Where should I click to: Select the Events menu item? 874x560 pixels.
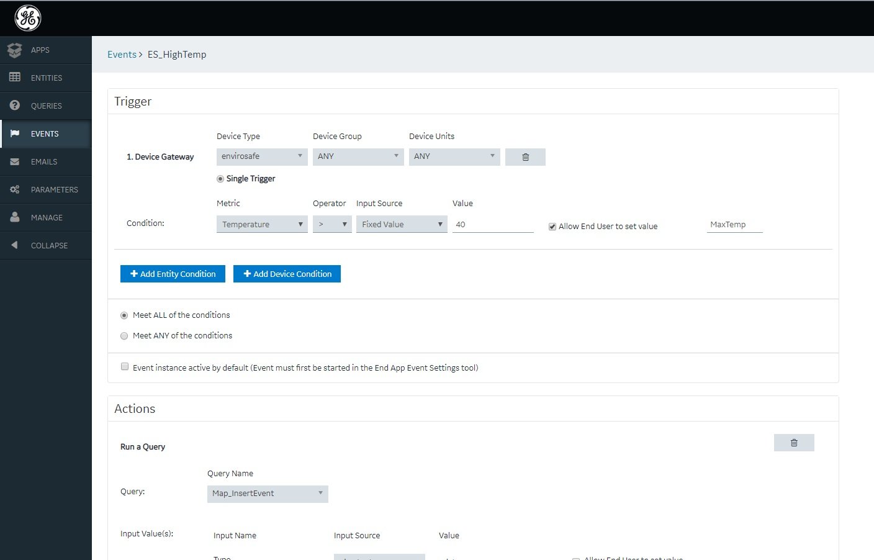45,134
